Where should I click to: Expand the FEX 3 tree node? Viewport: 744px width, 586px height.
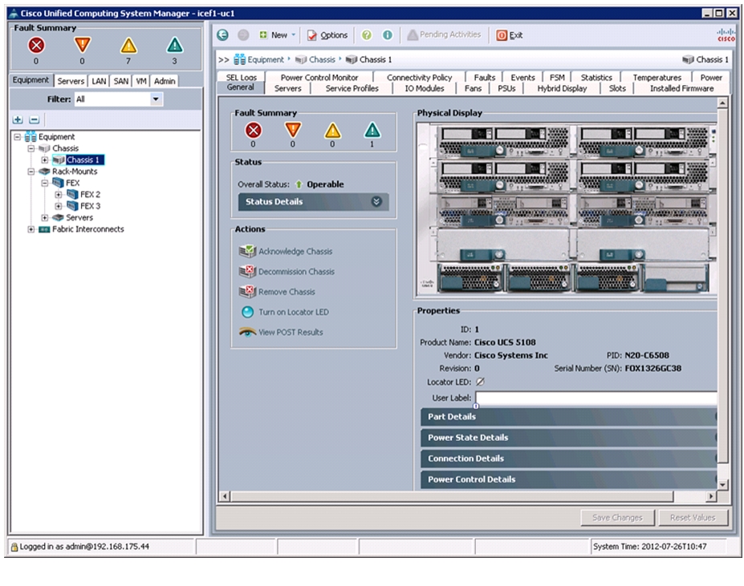59,206
